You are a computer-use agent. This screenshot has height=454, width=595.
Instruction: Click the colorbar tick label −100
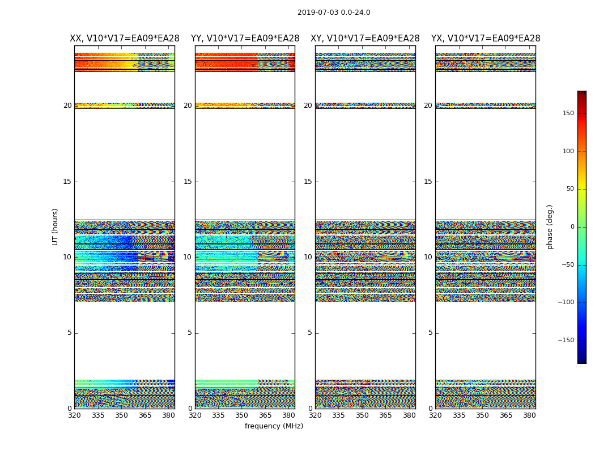(x=566, y=302)
